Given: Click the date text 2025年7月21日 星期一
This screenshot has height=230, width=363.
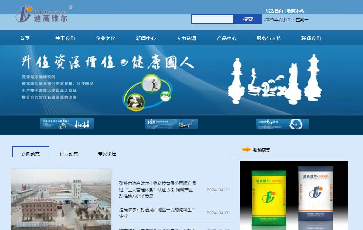Looking at the screenshot, I should 286,19.
